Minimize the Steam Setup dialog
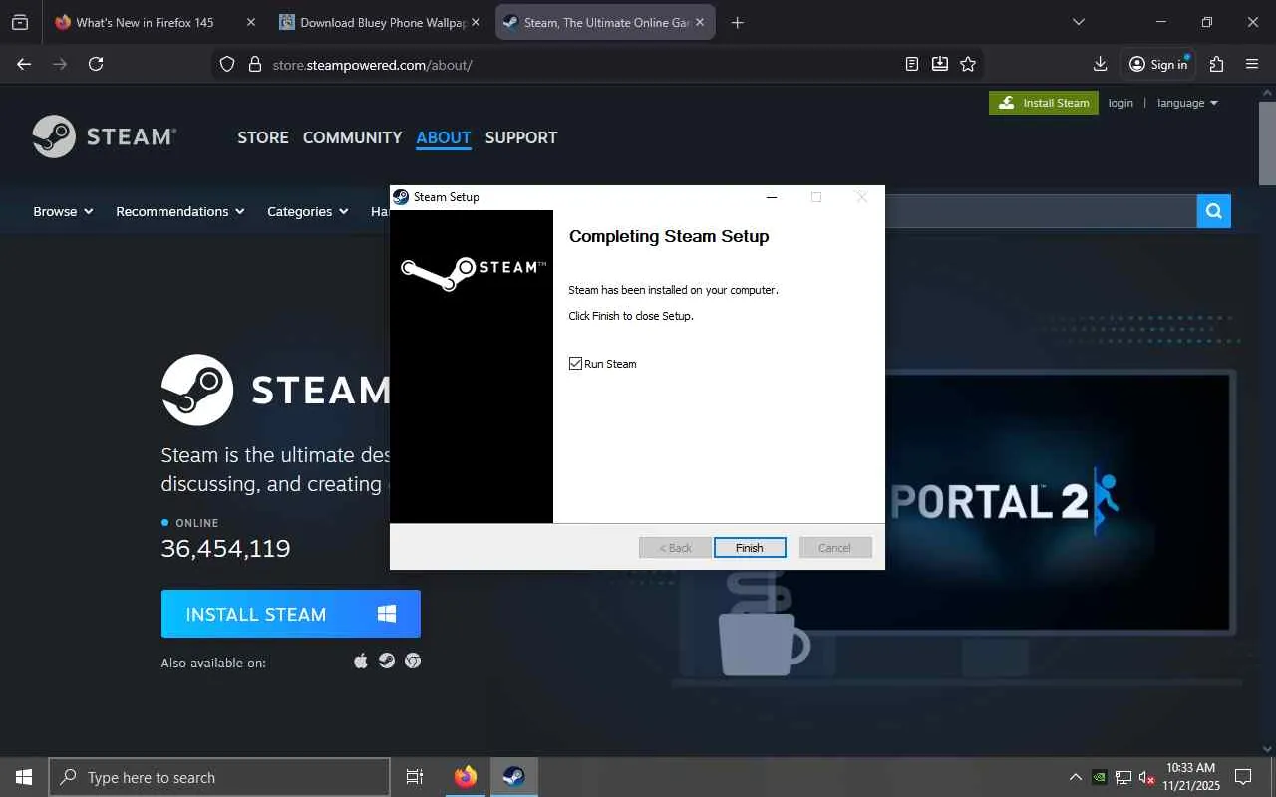Image resolution: width=1276 pixels, height=797 pixels. (x=771, y=197)
